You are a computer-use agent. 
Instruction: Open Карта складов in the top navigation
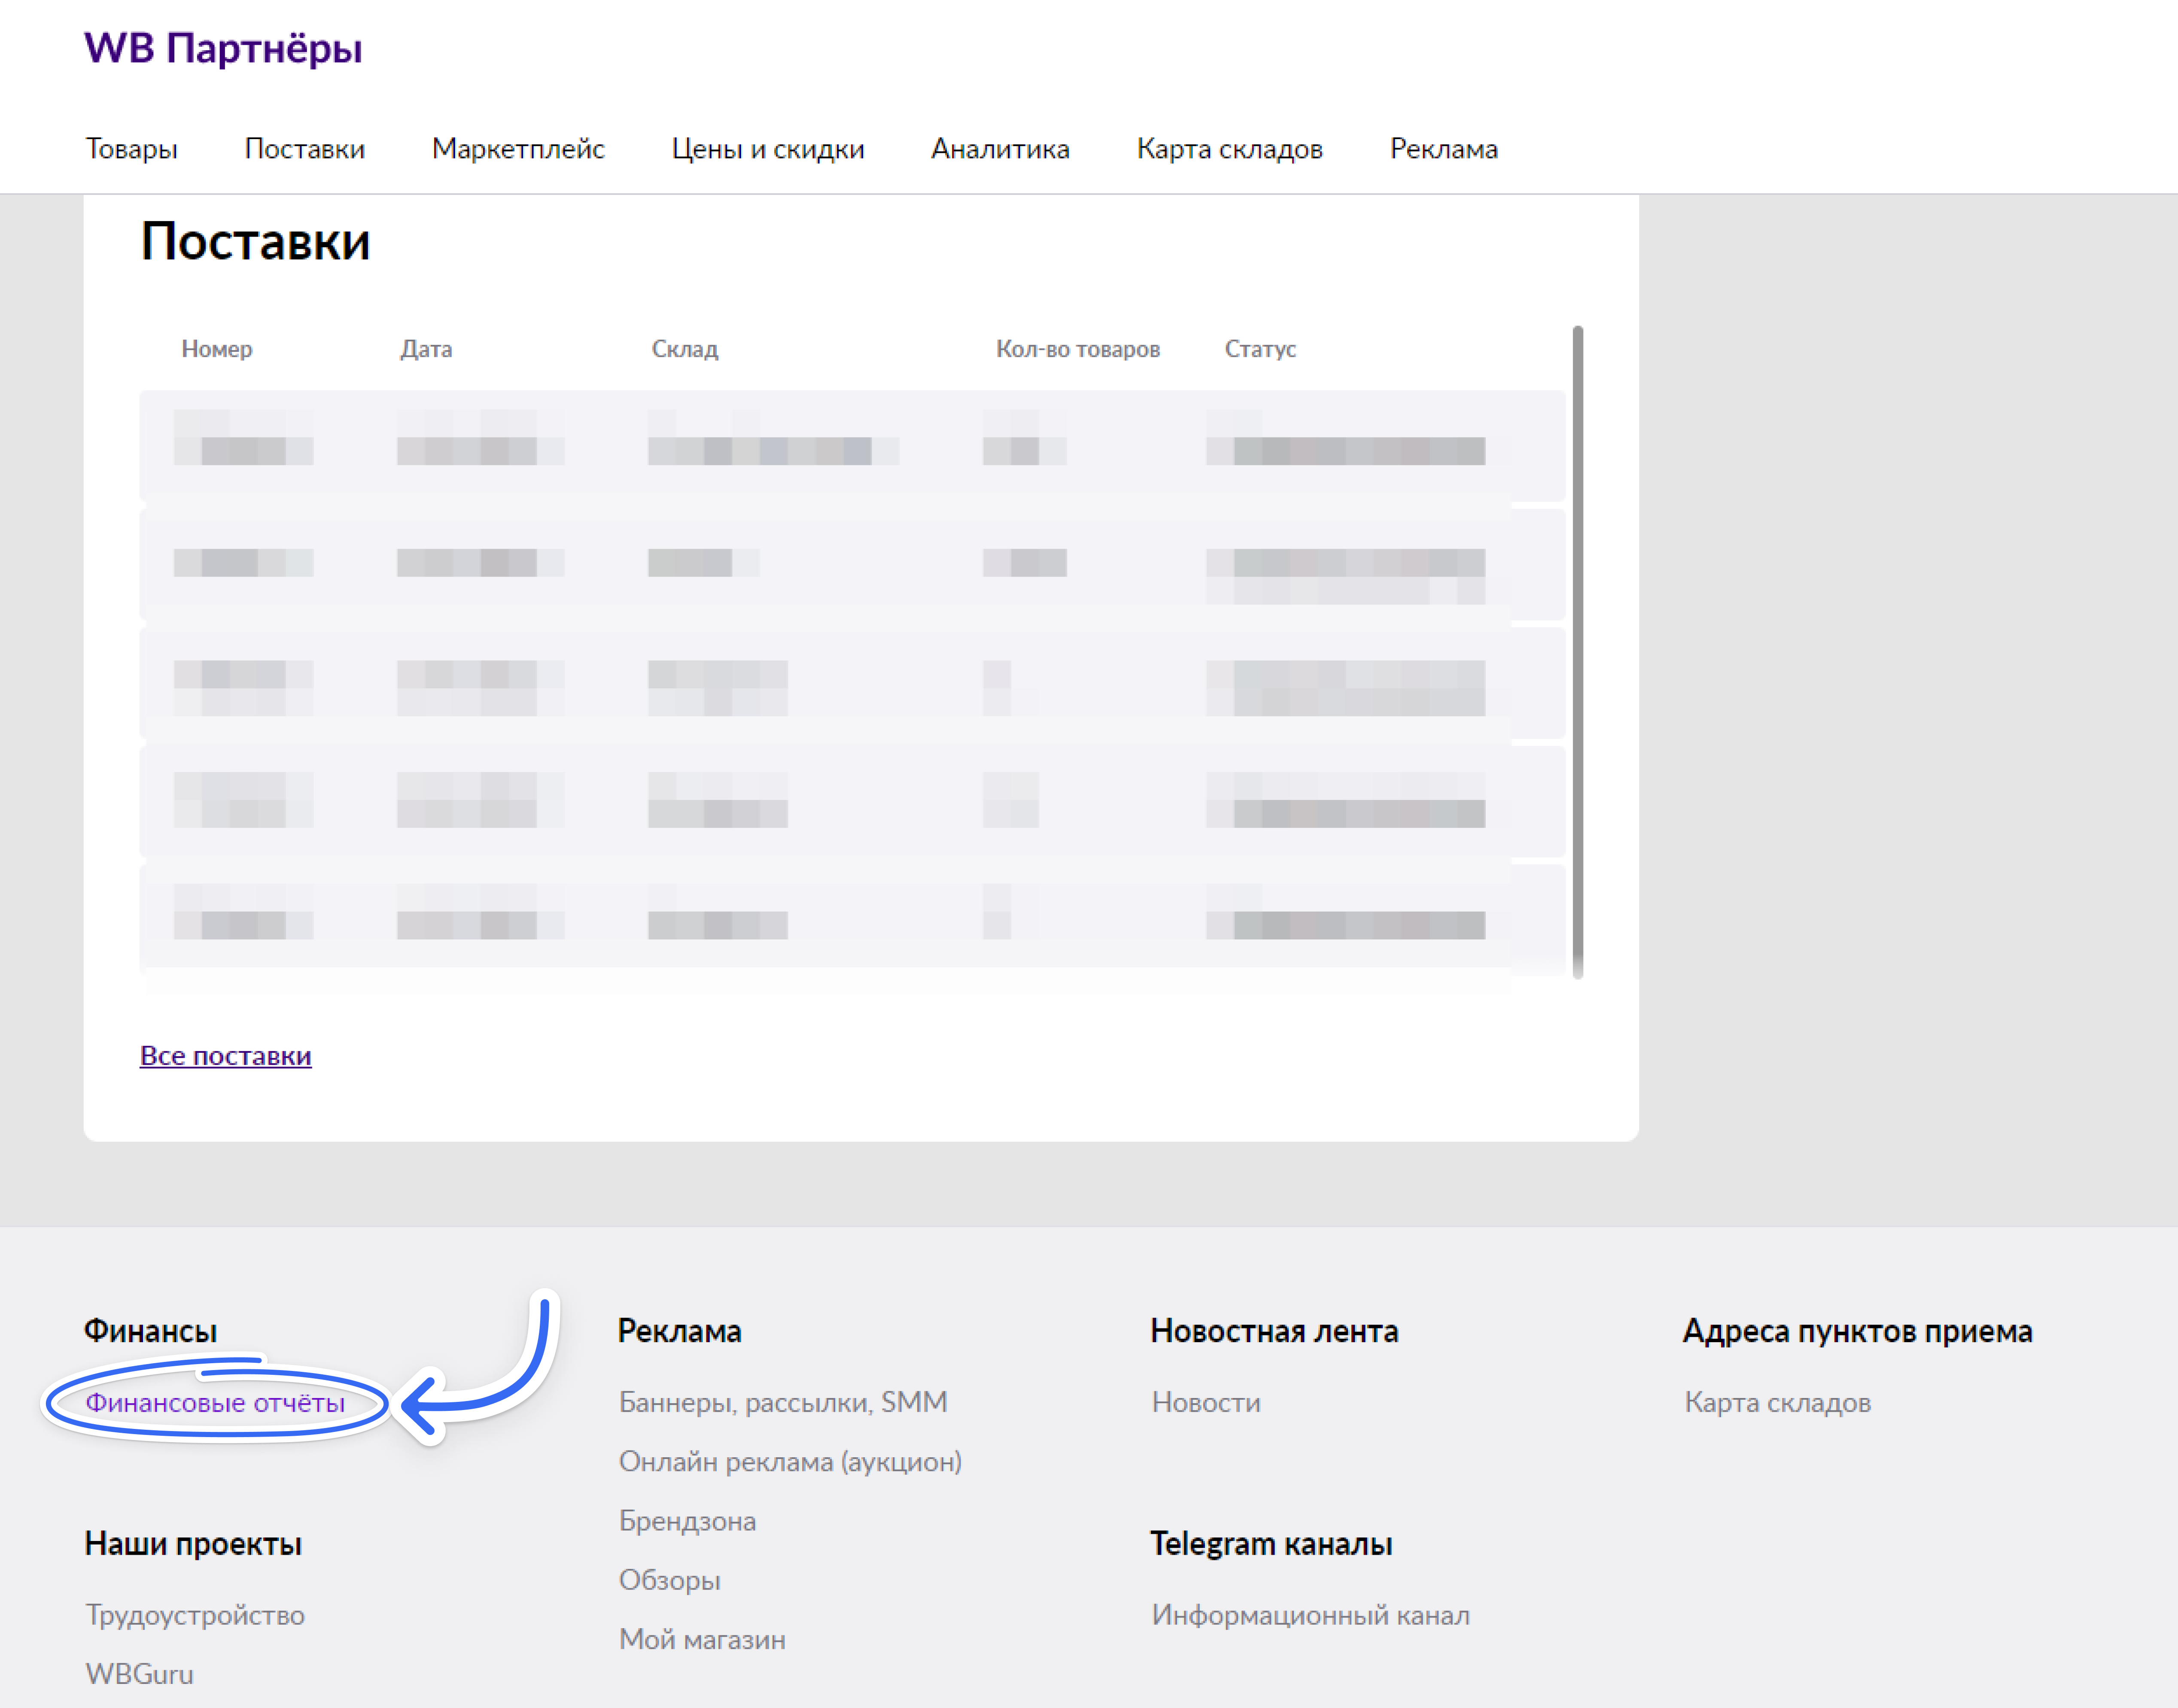1230,149
